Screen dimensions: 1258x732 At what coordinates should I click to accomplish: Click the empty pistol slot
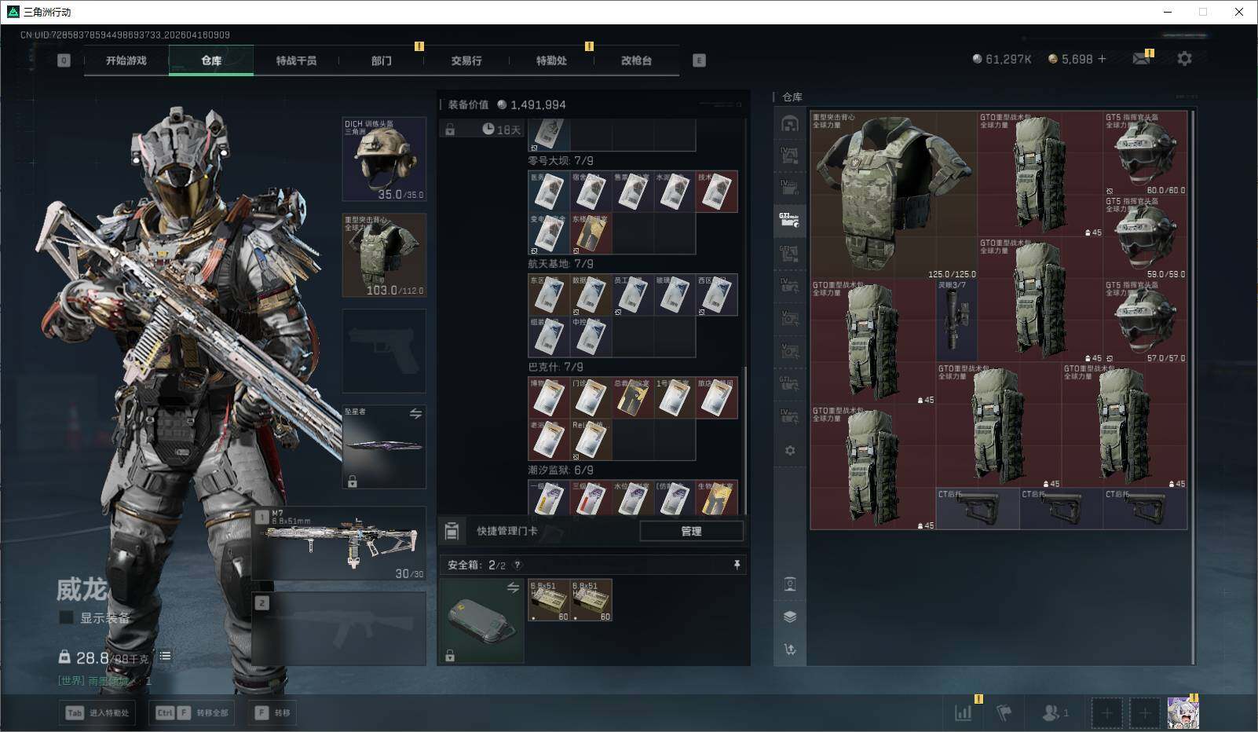(x=384, y=350)
